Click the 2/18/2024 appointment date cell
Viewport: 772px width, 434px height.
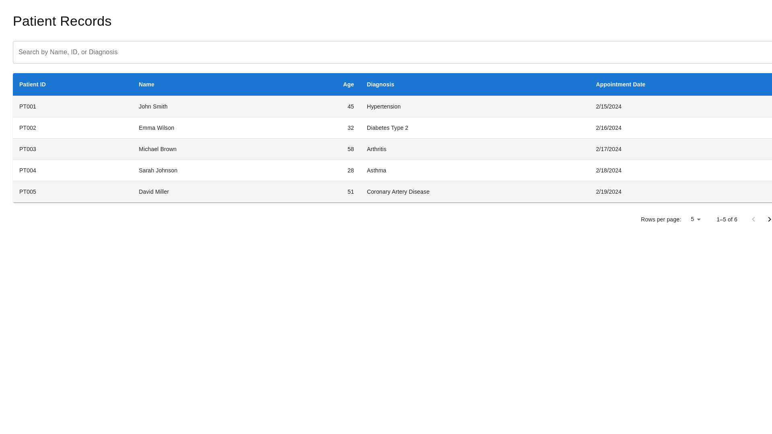pos(608,170)
